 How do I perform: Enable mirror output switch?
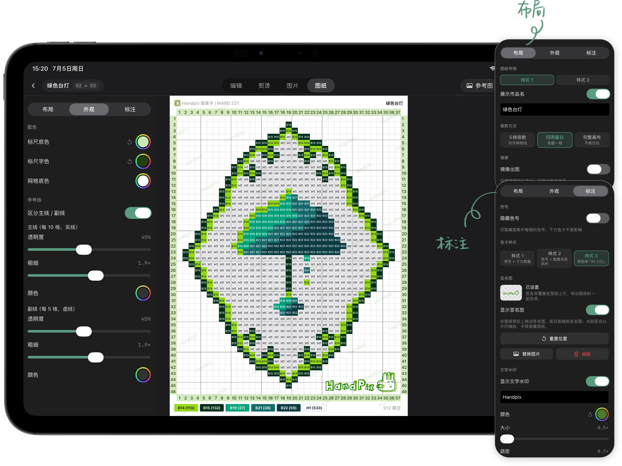point(598,169)
